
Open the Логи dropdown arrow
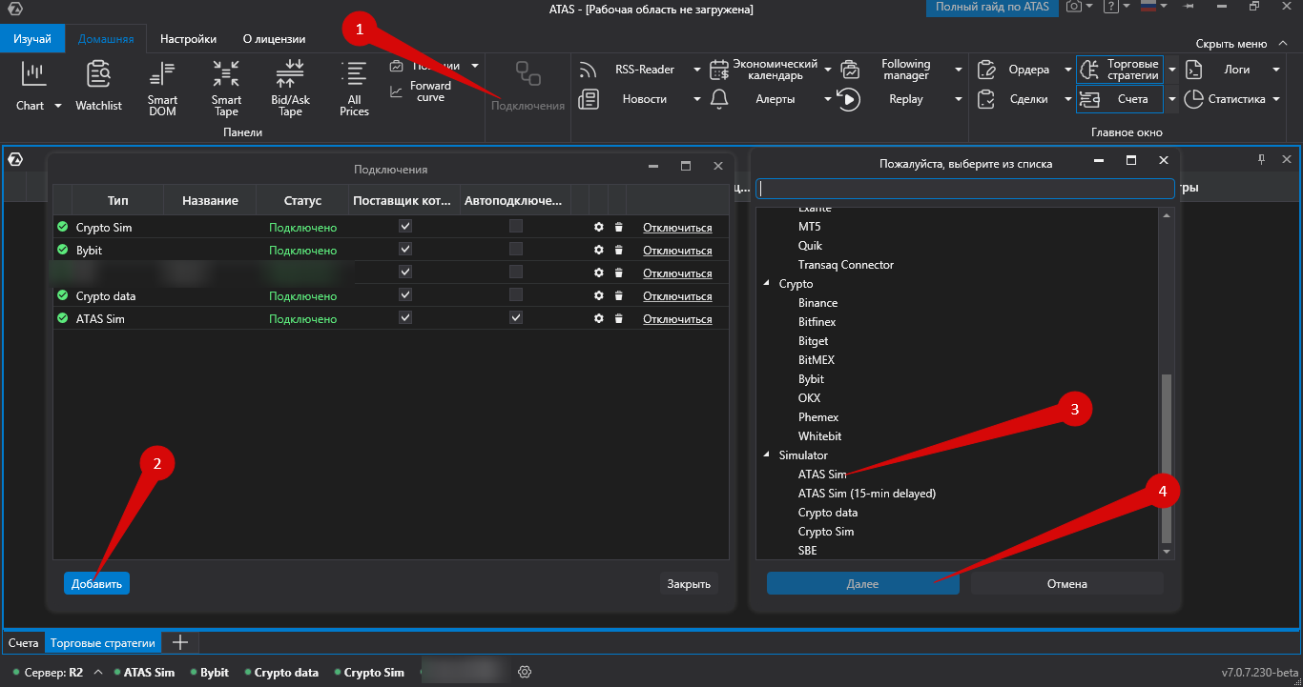click(1275, 70)
